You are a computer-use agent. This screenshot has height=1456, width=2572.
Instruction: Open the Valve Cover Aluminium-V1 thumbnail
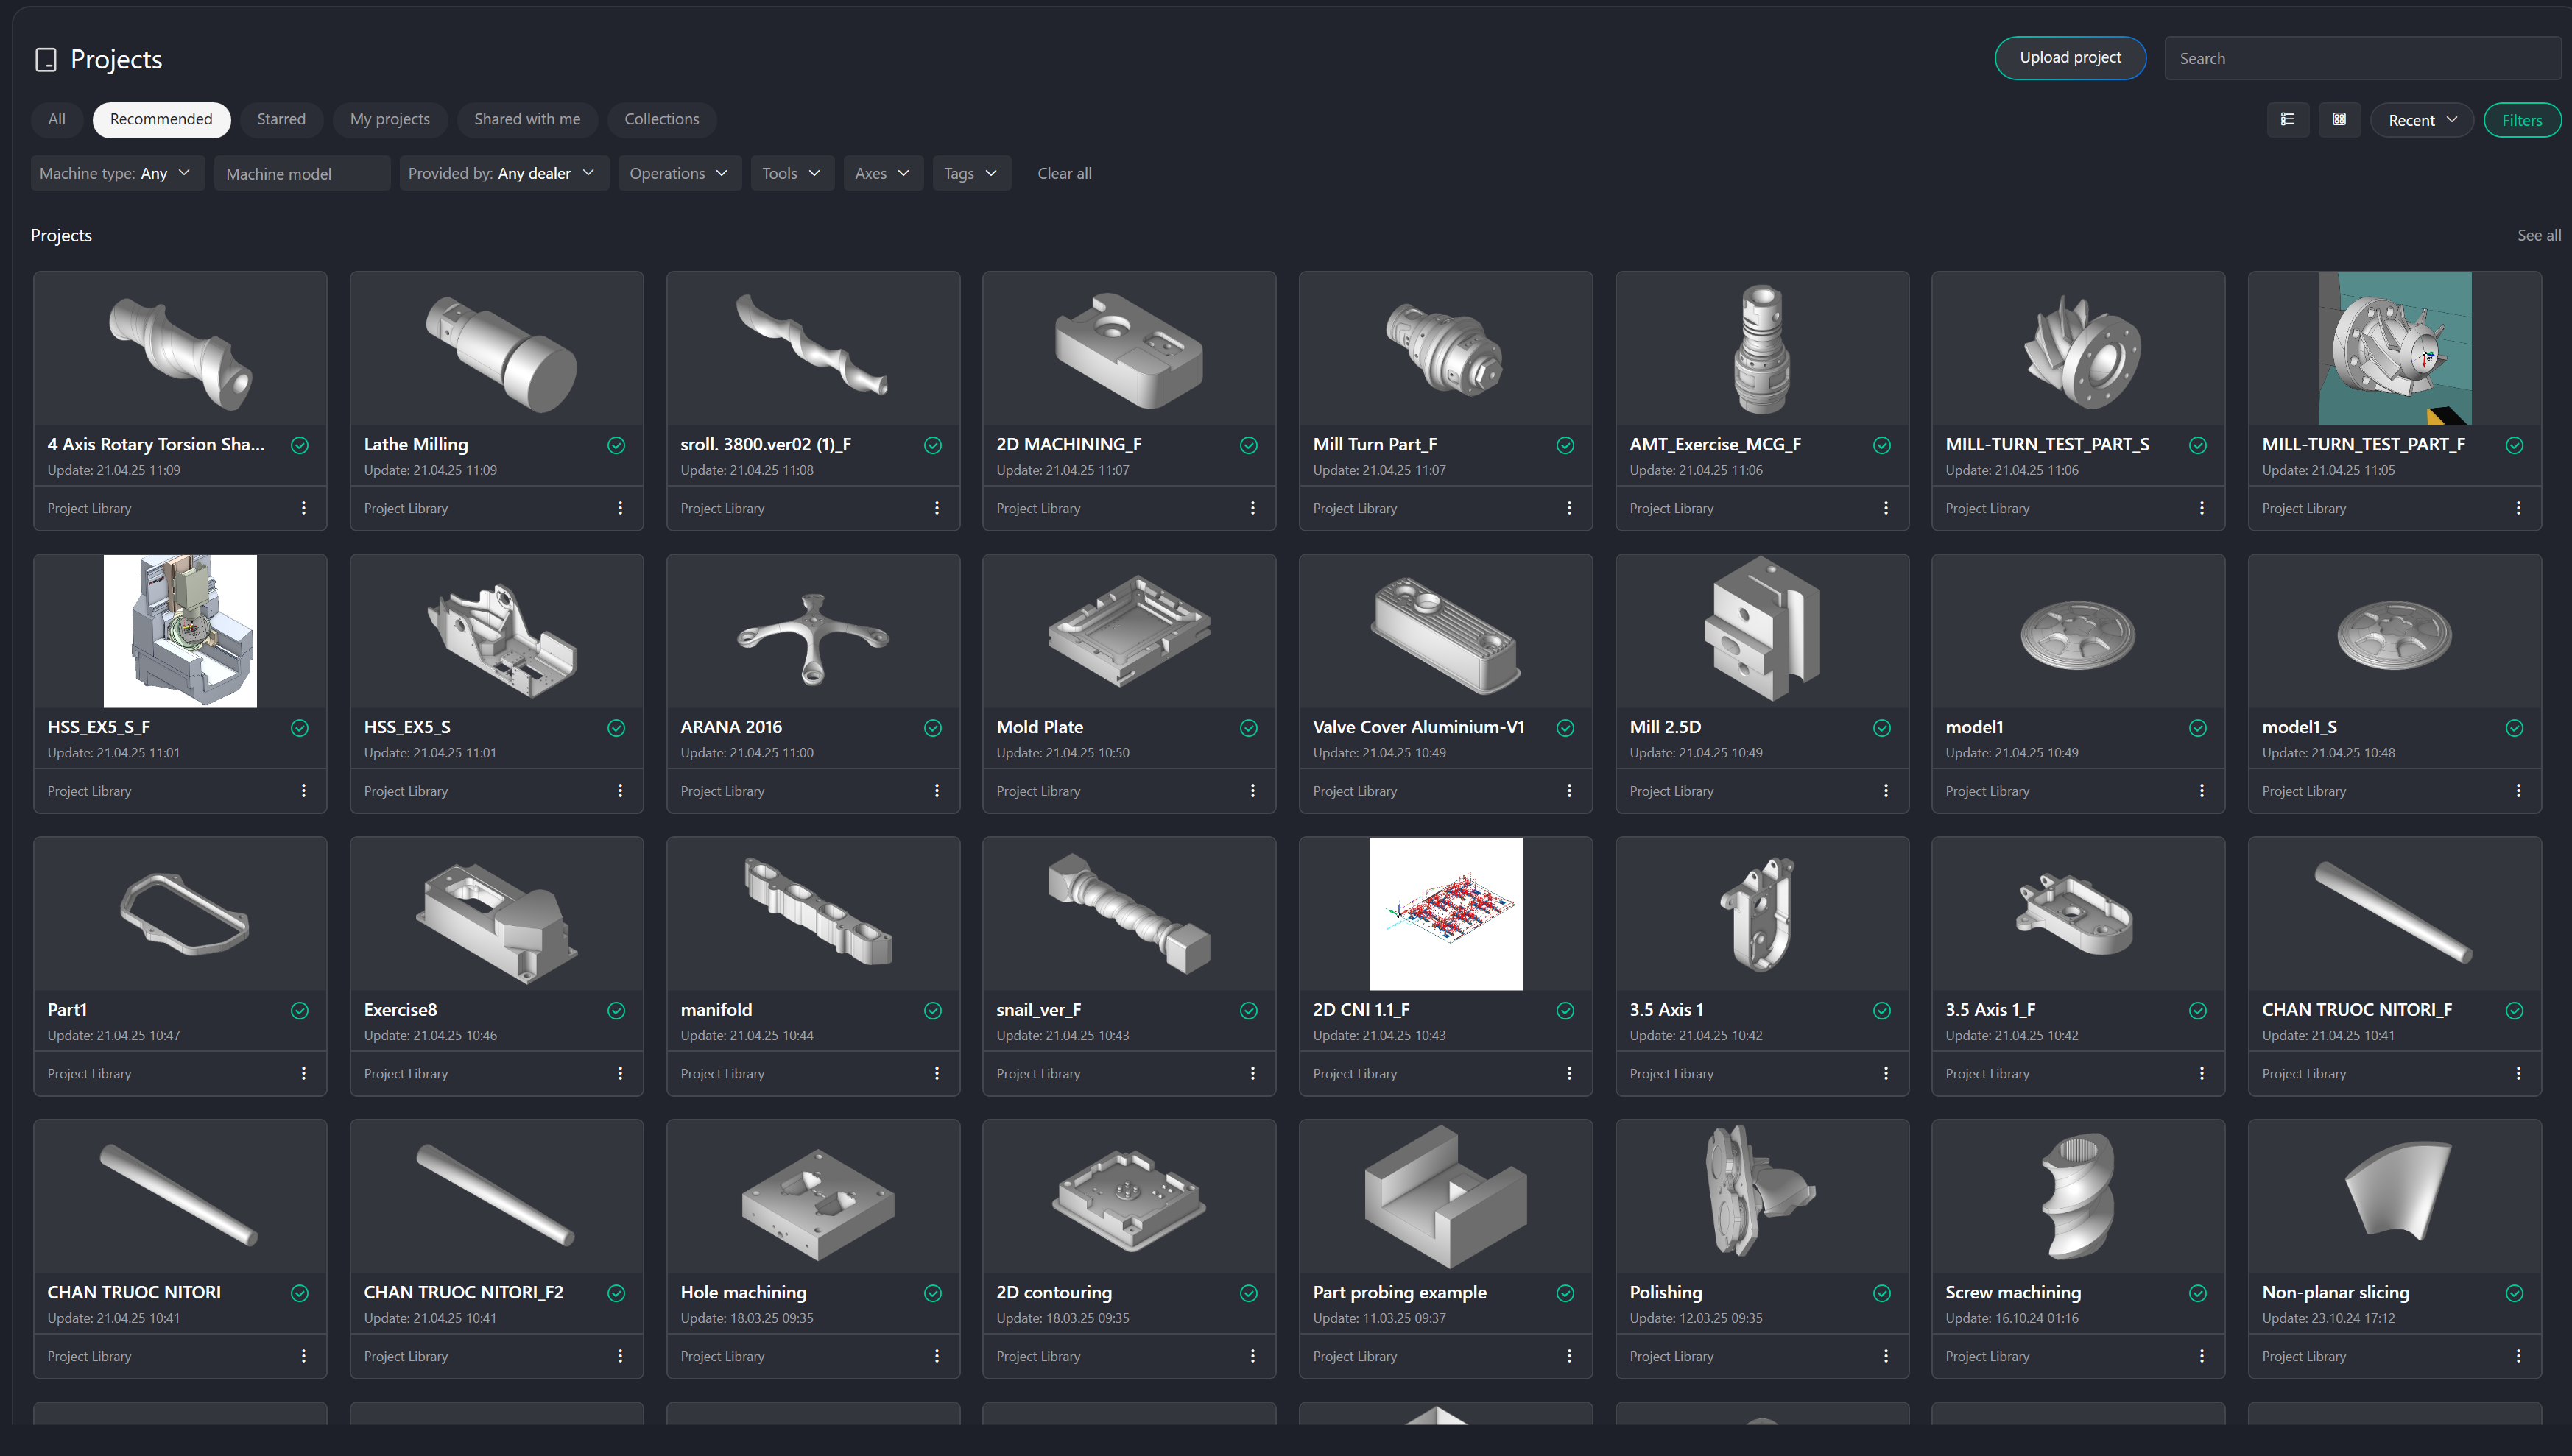(x=1444, y=632)
